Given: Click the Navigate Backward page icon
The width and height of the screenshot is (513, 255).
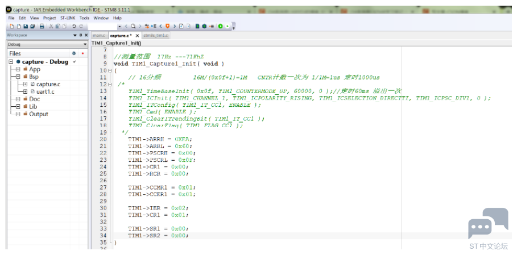Looking at the screenshot, I should [181, 26].
